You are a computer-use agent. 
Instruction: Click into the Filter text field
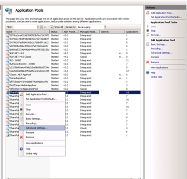tap(25, 27)
